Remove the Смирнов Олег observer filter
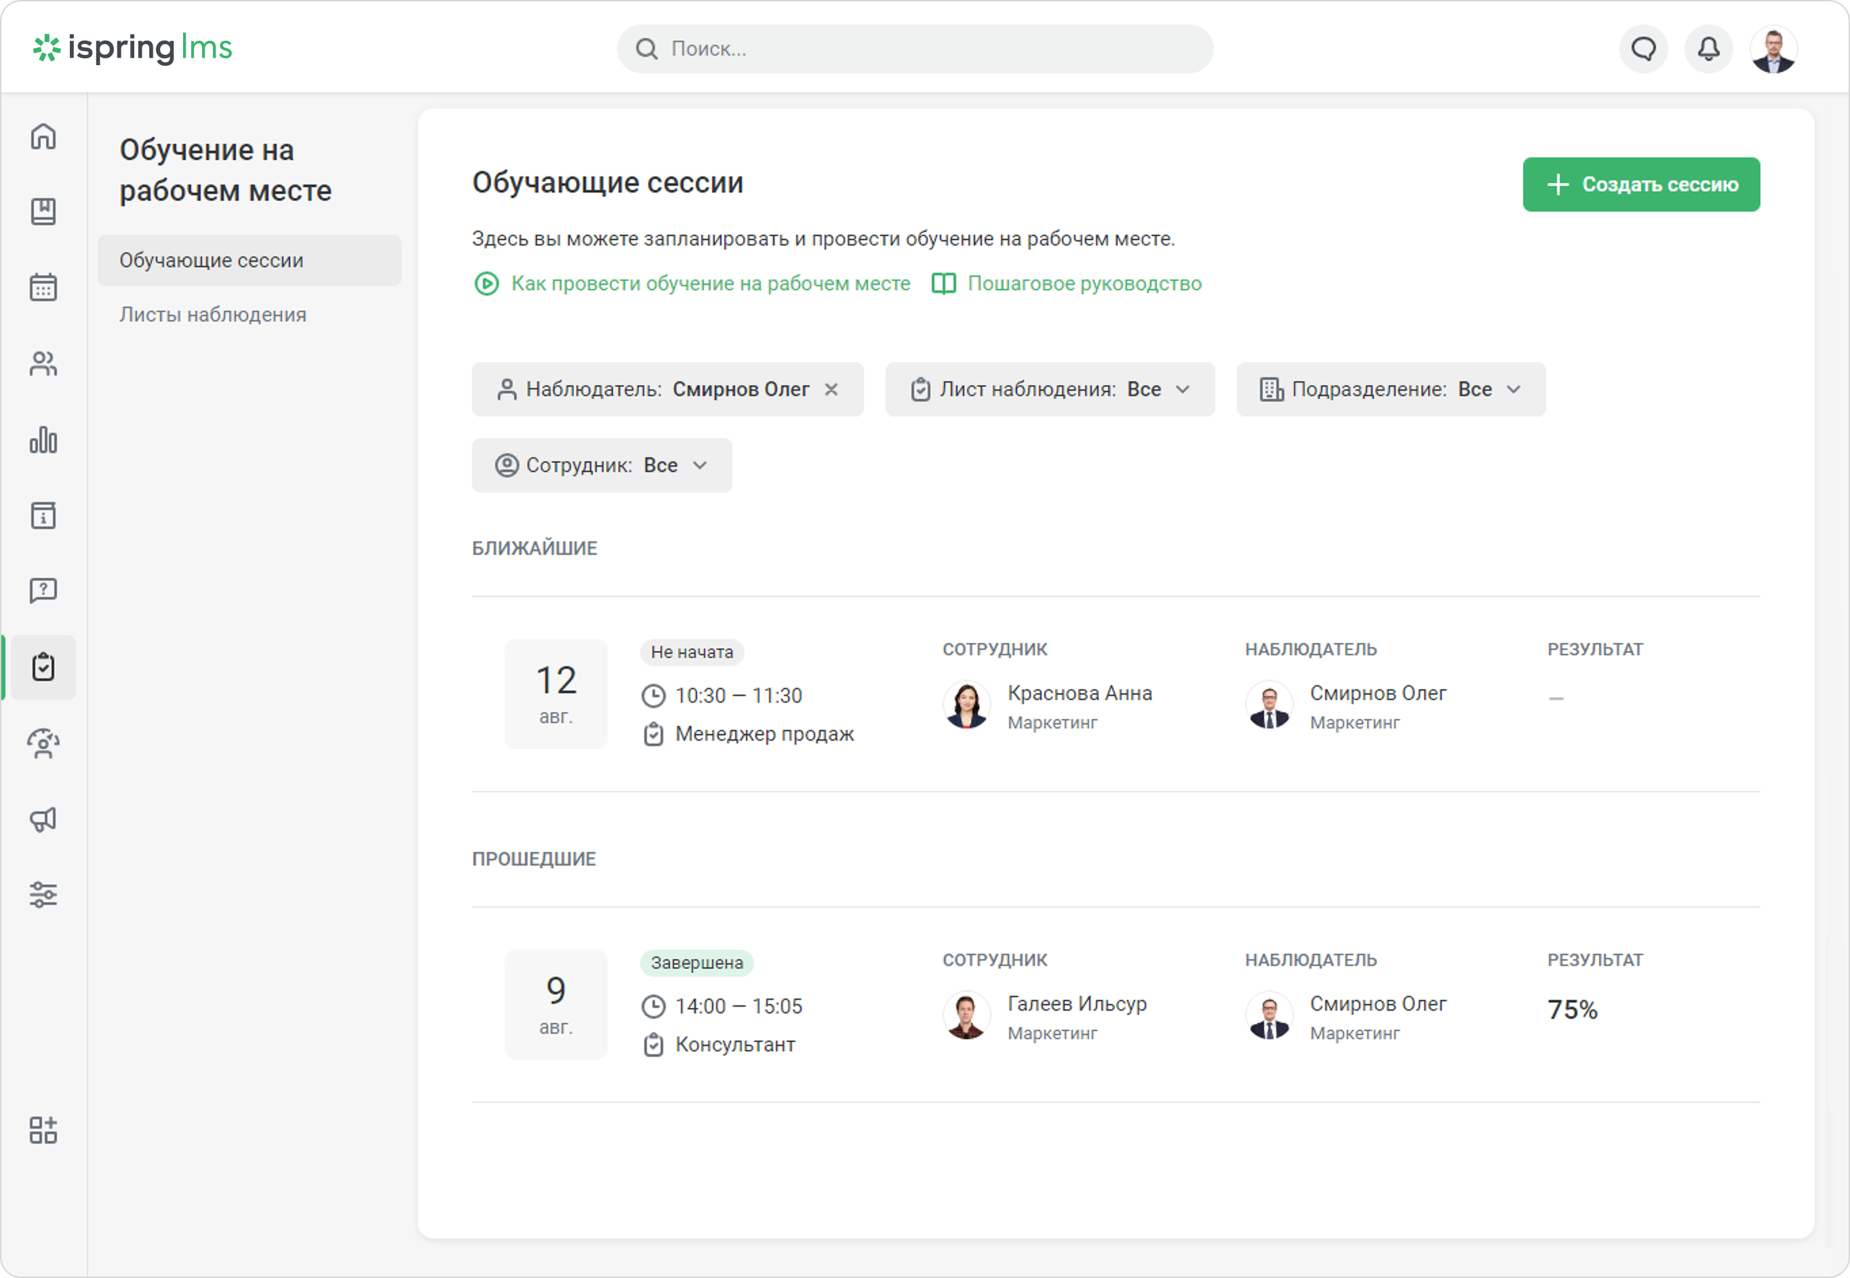This screenshot has height=1278, width=1850. (831, 389)
